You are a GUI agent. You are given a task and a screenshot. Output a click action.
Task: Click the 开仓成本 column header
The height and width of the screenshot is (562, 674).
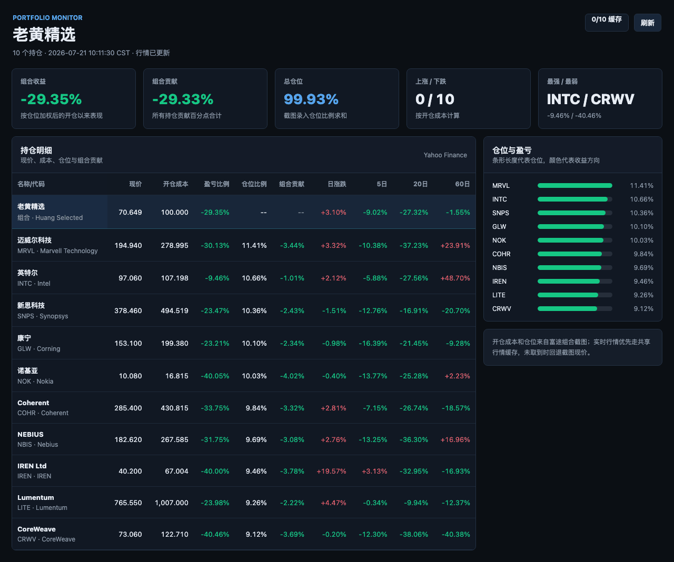pos(176,184)
